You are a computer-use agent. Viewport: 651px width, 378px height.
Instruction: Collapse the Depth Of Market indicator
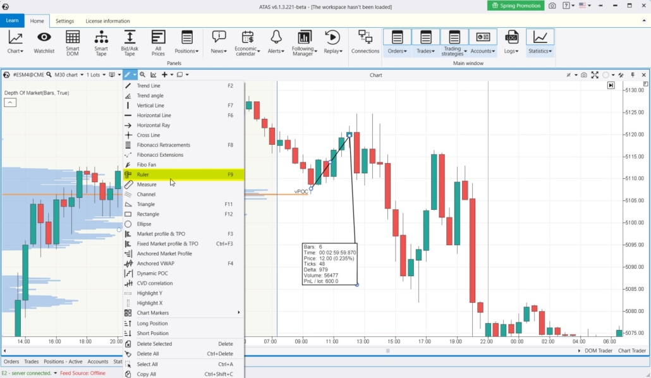click(10, 102)
